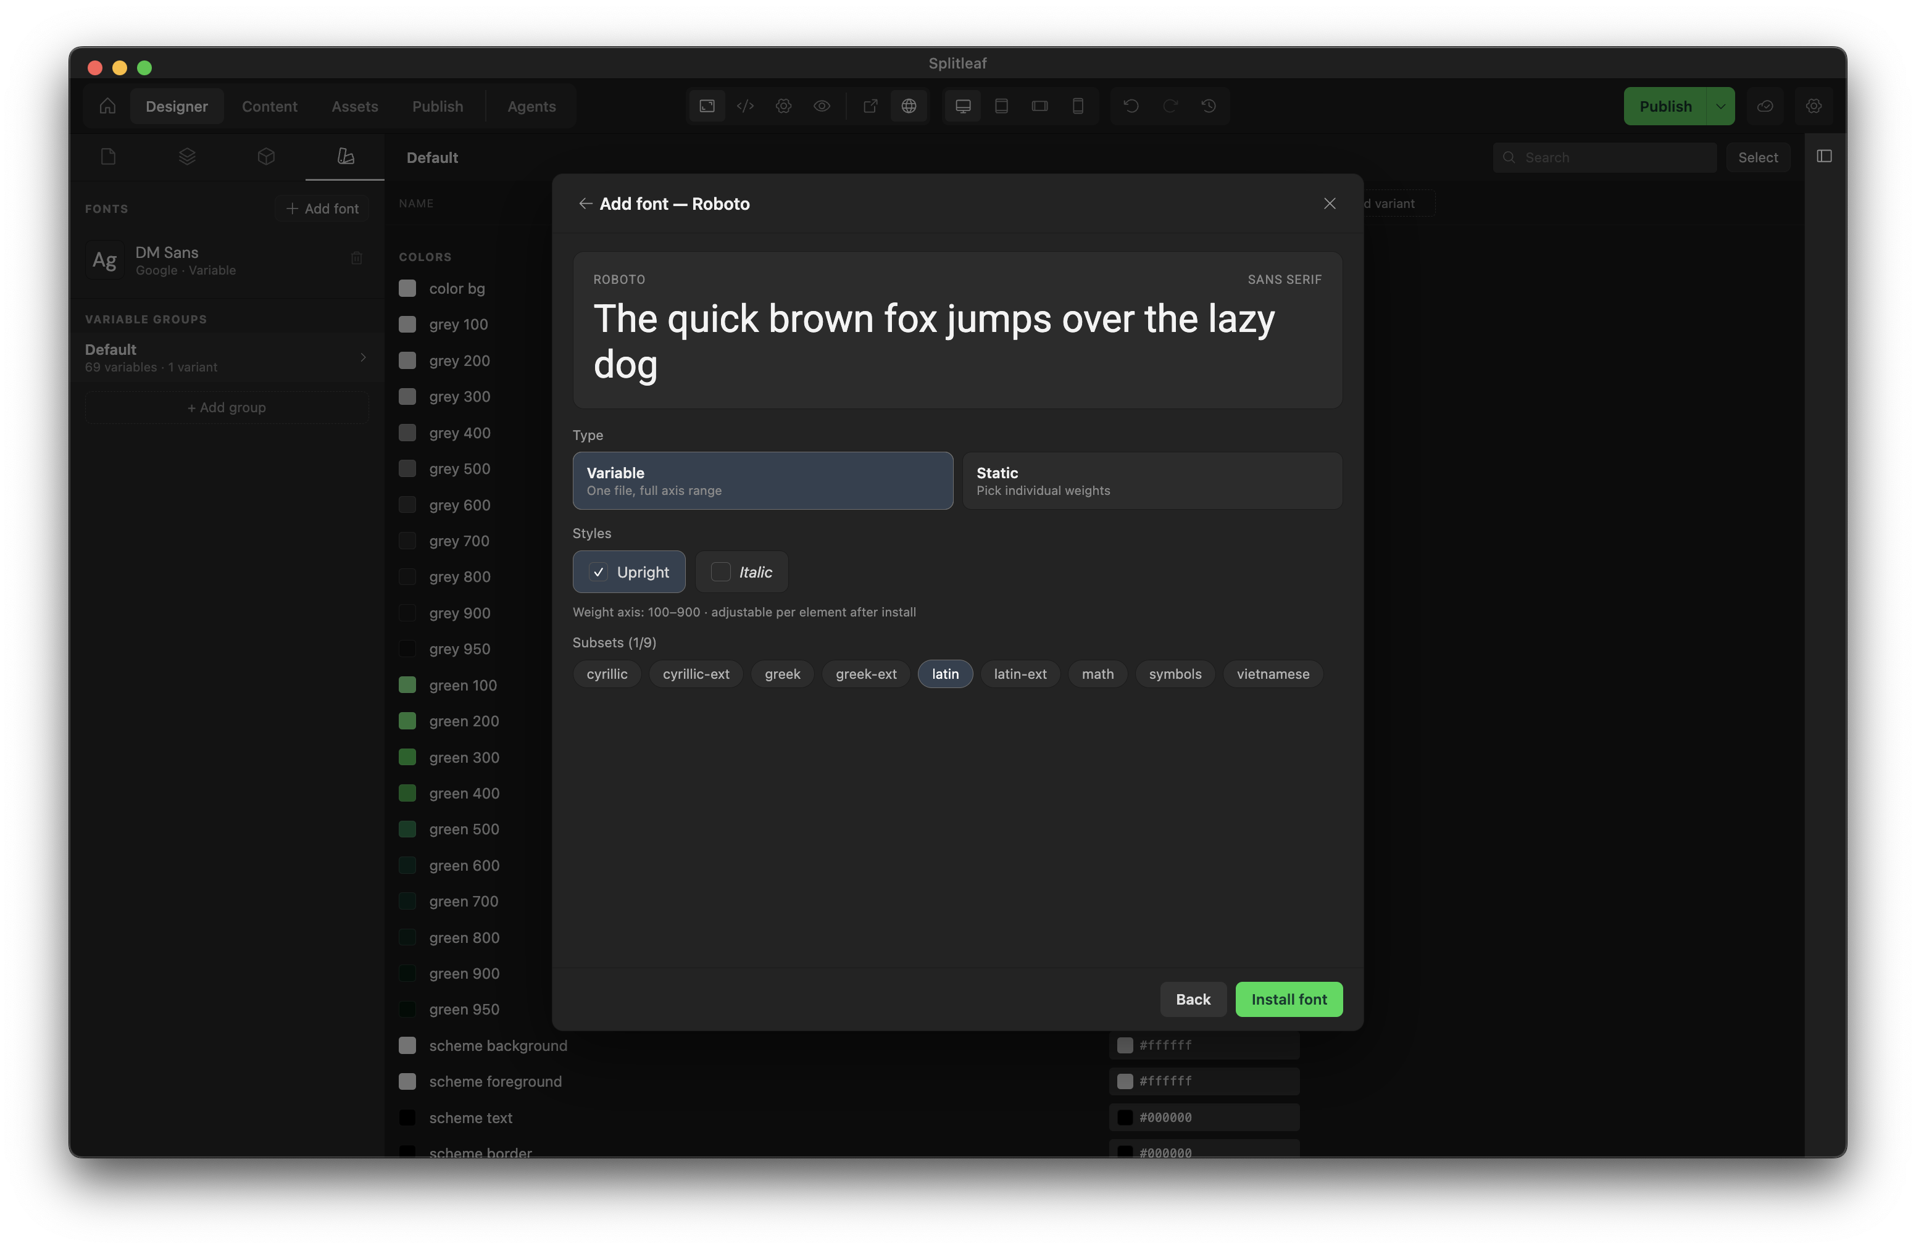Enable the Italic style checkbox
1916x1249 pixels.
720,572
